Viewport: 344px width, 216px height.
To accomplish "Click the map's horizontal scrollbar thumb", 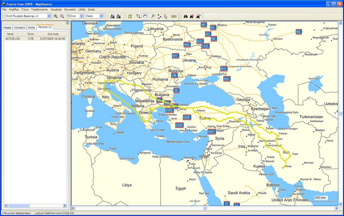I will tap(205, 208).
